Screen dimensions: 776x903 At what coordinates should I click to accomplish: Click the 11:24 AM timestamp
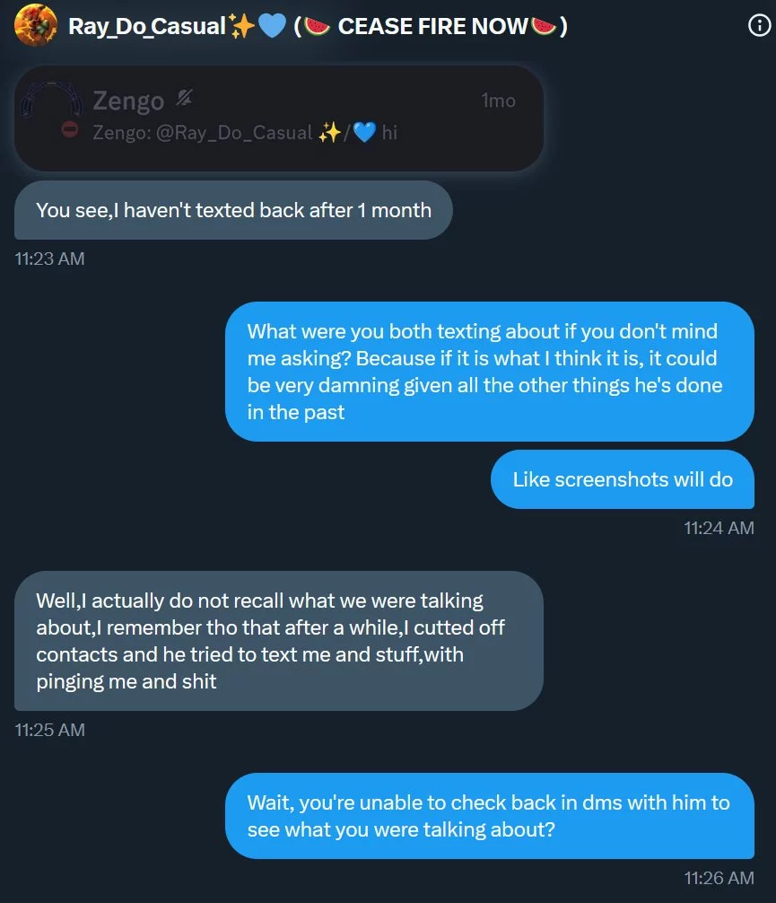(x=719, y=528)
